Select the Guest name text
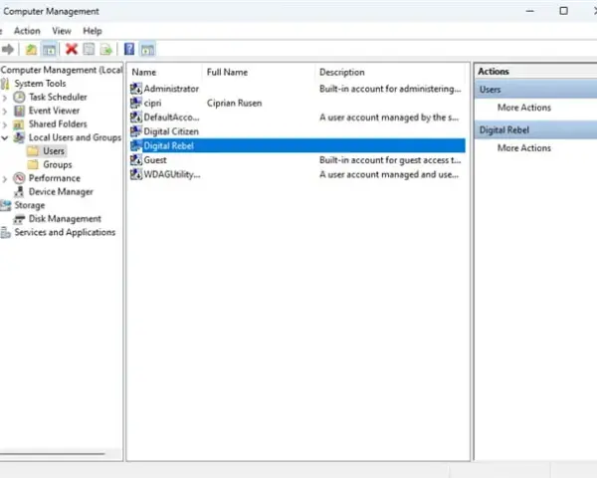597x478 pixels. (x=155, y=160)
